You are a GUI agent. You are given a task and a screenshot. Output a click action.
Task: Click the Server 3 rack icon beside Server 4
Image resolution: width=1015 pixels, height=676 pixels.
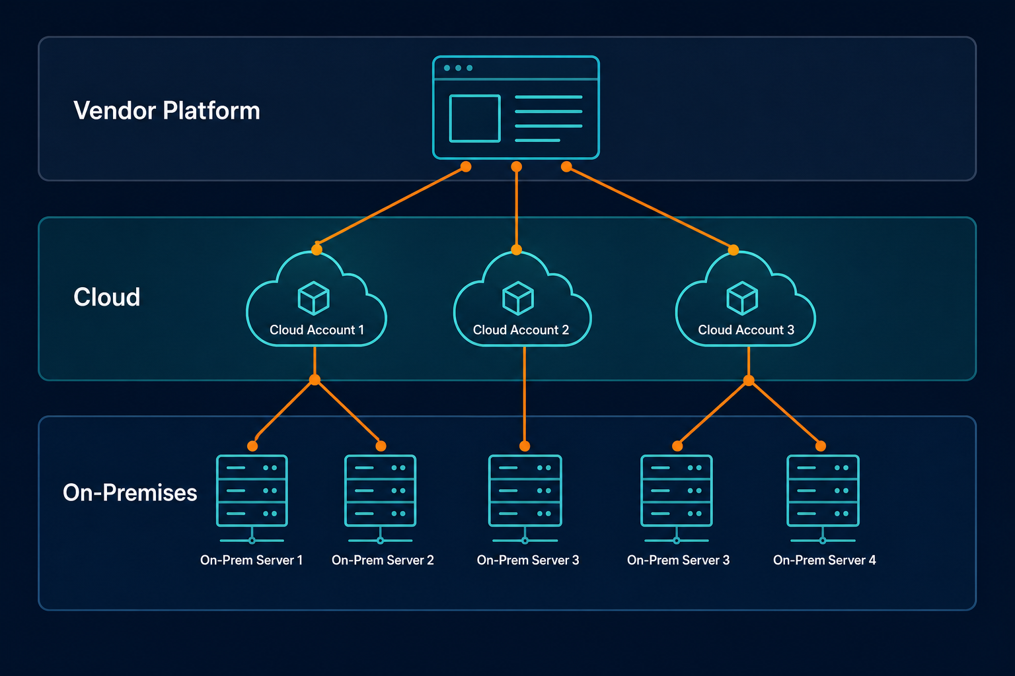(677, 499)
